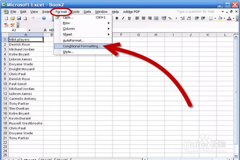Open the Format menu

pos(61,12)
